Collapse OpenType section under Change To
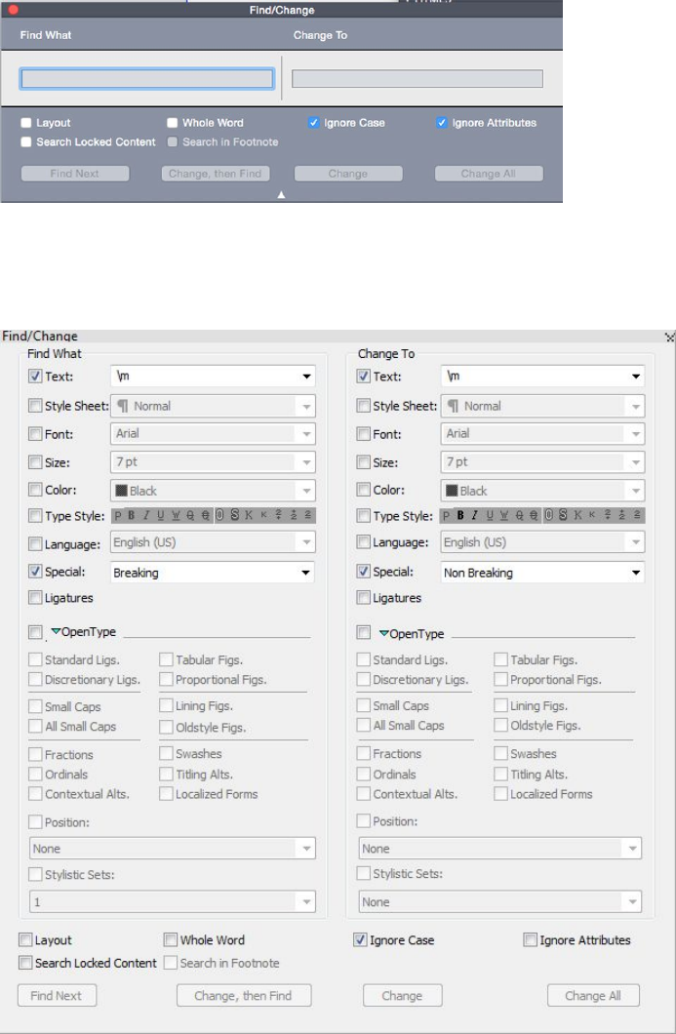The height and width of the screenshot is (1034, 676). click(383, 634)
